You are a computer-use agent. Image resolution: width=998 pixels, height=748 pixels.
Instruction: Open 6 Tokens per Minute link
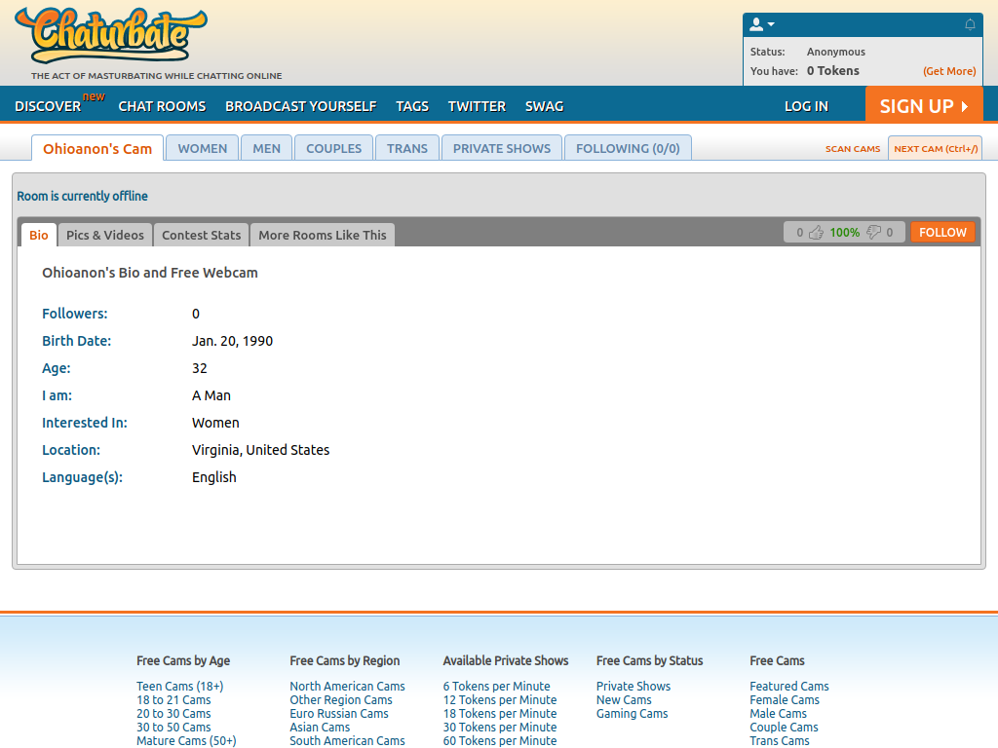tap(496, 687)
